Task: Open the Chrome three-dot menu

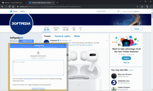Action: pyautogui.click(x=151, y=7)
